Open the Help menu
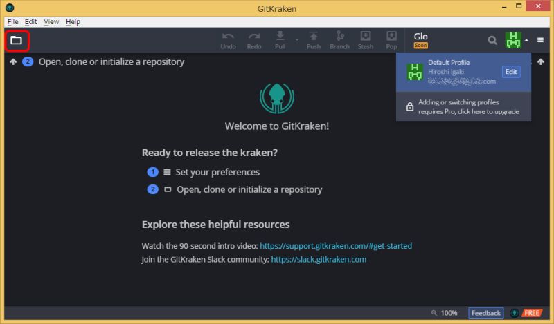554x324 pixels. 73,22
